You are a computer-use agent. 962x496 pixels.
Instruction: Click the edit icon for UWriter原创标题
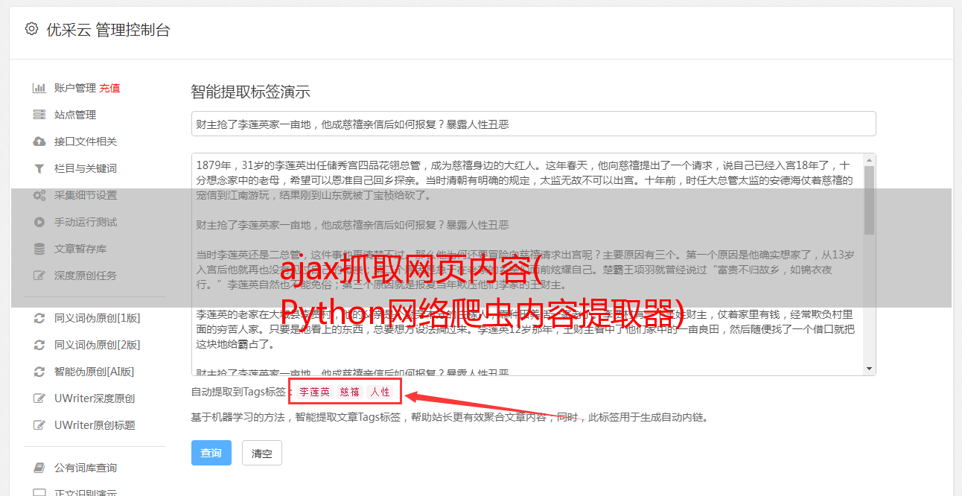coord(39,425)
